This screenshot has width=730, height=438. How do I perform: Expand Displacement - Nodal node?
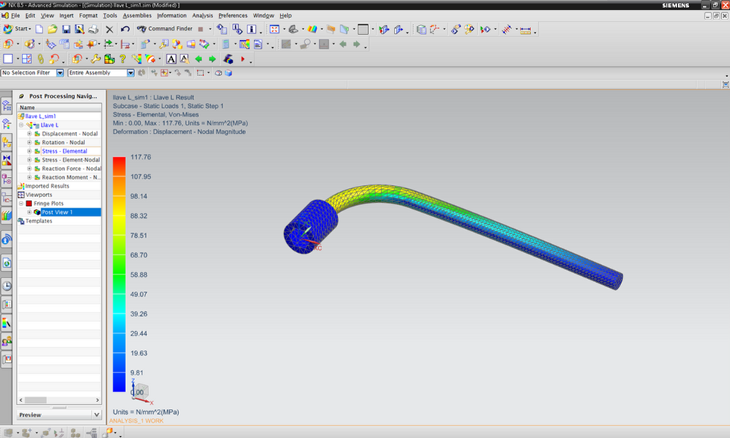point(29,134)
